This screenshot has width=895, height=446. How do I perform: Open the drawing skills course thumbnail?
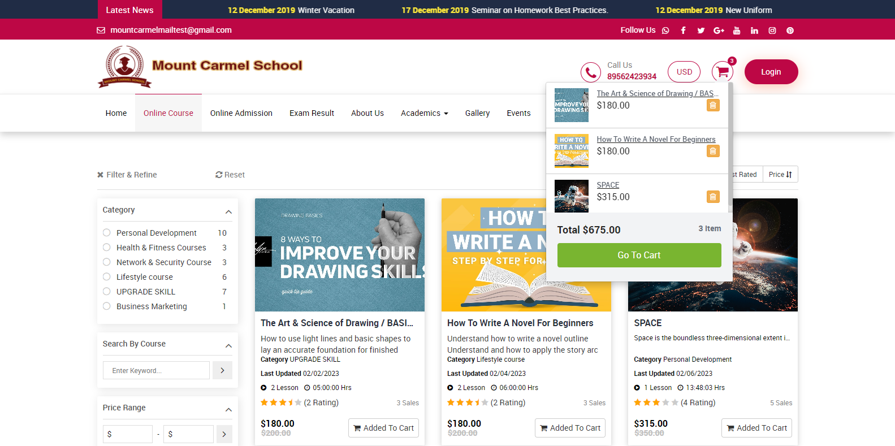tap(339, 254)
